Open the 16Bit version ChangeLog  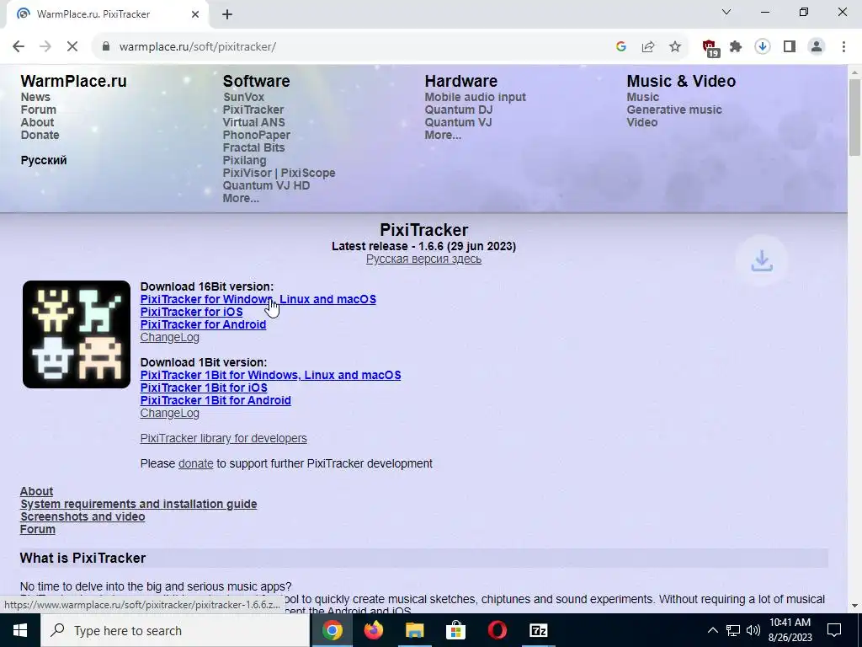click(x=170, y=337)
